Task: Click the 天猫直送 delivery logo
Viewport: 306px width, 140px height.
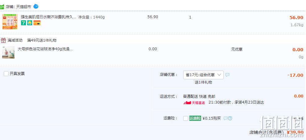Action: 194,103
